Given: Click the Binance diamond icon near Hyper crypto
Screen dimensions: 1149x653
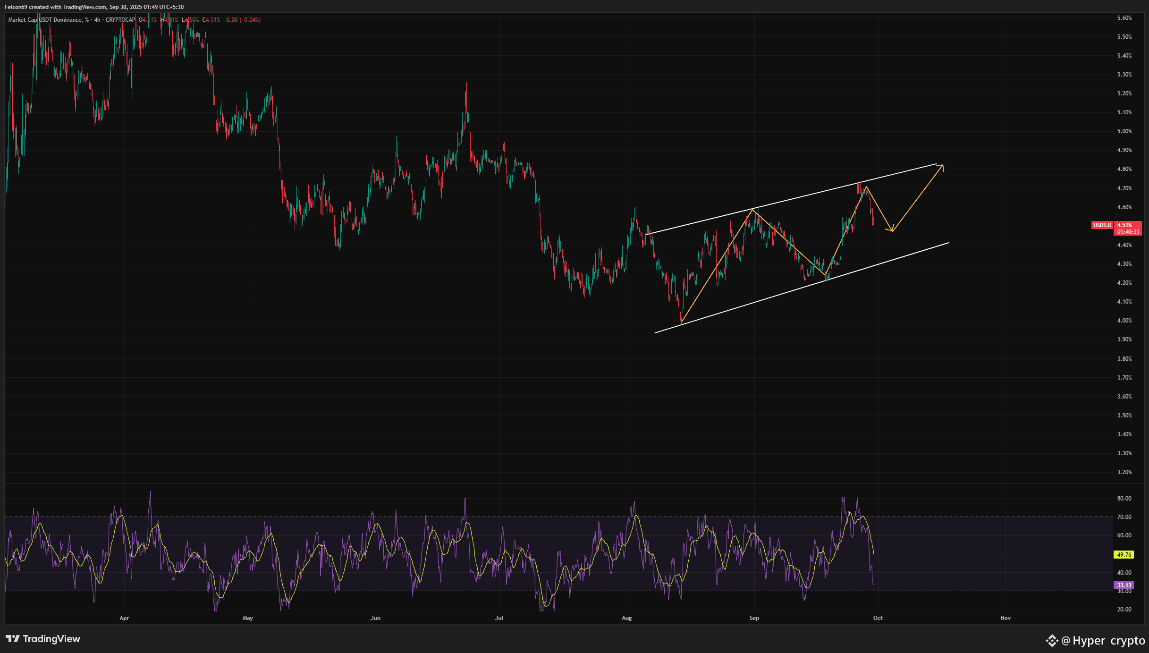Looking at the screenshot, I should (1052, 641).
